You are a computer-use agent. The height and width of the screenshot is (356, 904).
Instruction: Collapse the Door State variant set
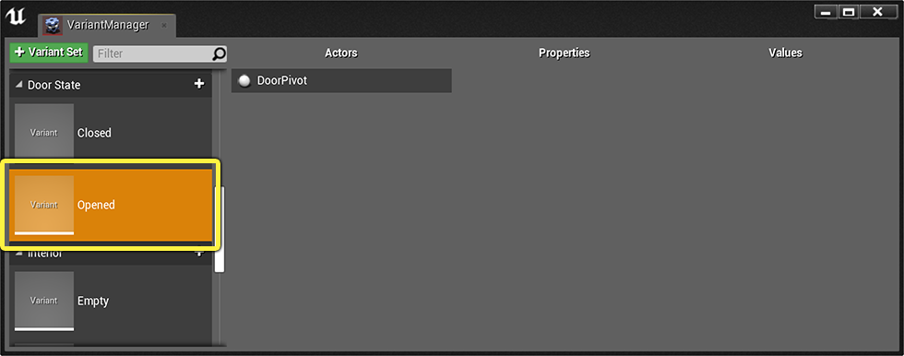19,85
